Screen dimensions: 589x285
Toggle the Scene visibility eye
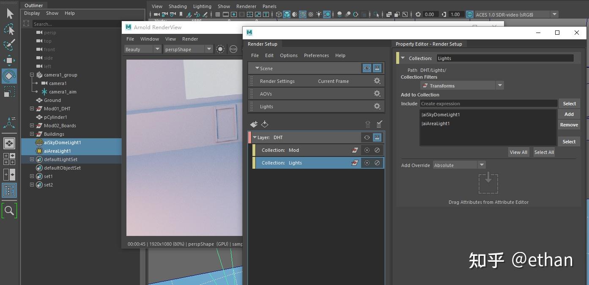[367, 68]
